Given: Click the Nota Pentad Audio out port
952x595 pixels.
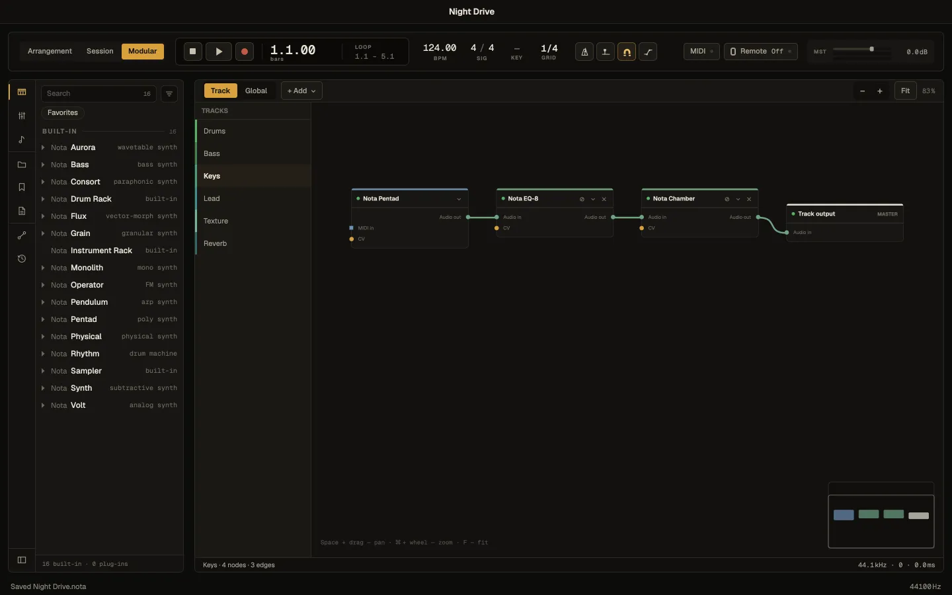Looking at the screenshot, I should point(468,217).
